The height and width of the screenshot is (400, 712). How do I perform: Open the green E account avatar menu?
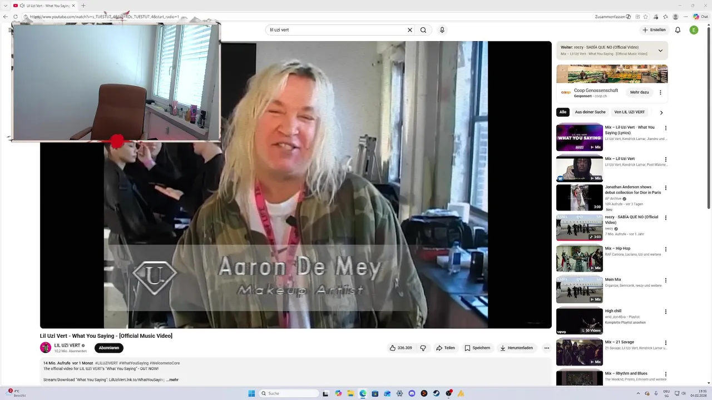click(694, 30)
